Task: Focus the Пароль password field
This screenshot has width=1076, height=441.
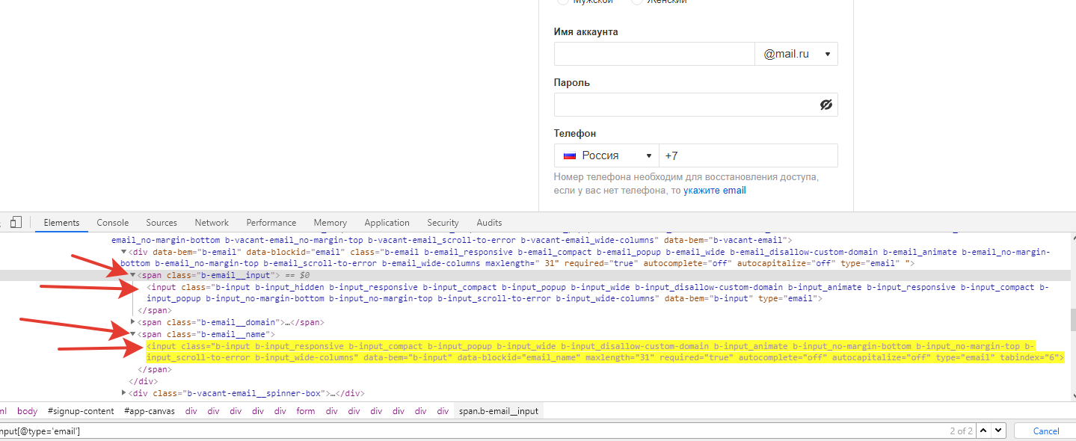Action: click(684, 105)
